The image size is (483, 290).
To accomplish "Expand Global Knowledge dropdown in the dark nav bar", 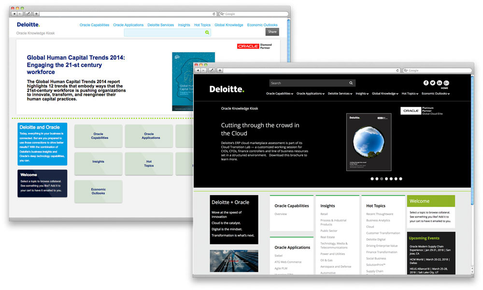I will click(385, 94).
